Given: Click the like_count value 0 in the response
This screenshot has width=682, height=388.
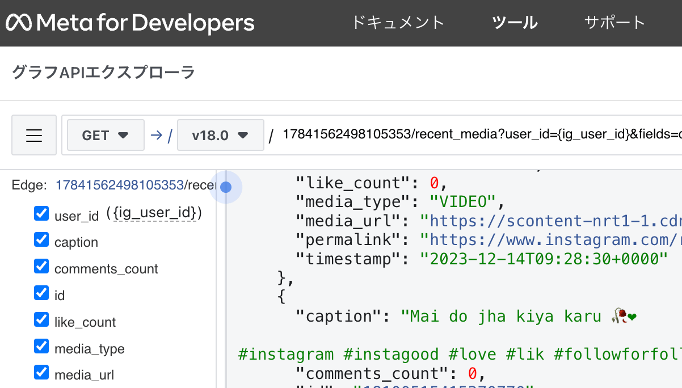Looking at the screenshot, I should coord(434,183).
